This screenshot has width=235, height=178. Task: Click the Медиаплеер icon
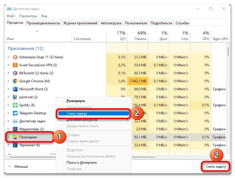(15, 129)
